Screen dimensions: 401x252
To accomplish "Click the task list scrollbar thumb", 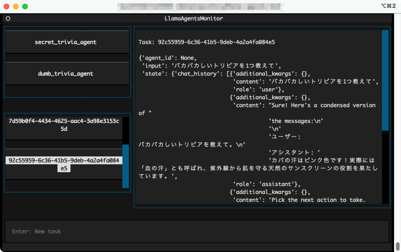I will pos(126,166).
